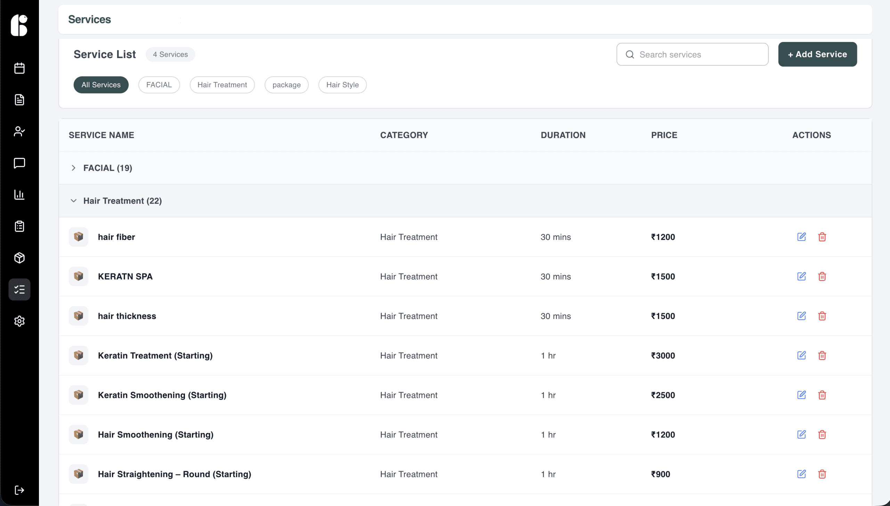Delete the KERATN SPA service
This screenshot has height=506, width=890.
[822, 277]
